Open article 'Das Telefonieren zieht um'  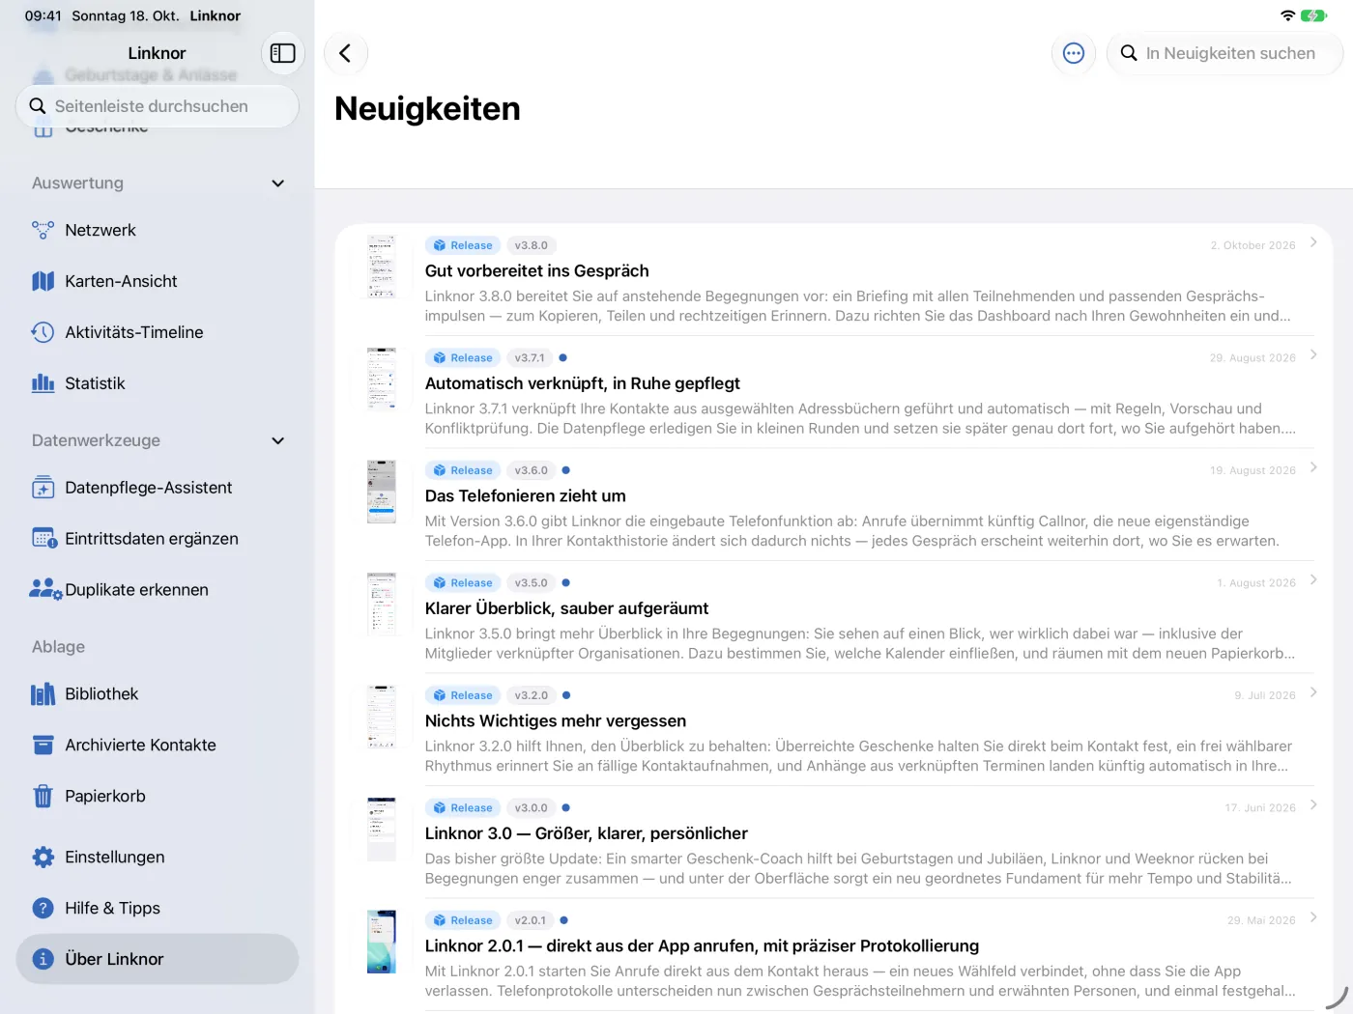tap(834, 505)
